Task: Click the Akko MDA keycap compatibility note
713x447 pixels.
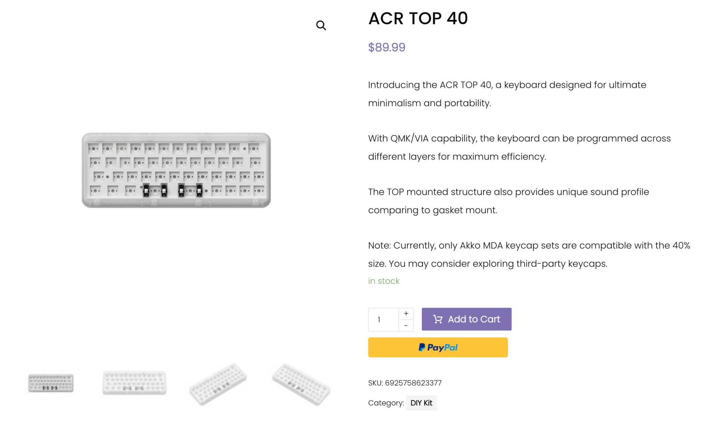Action: tap(529, 254)
